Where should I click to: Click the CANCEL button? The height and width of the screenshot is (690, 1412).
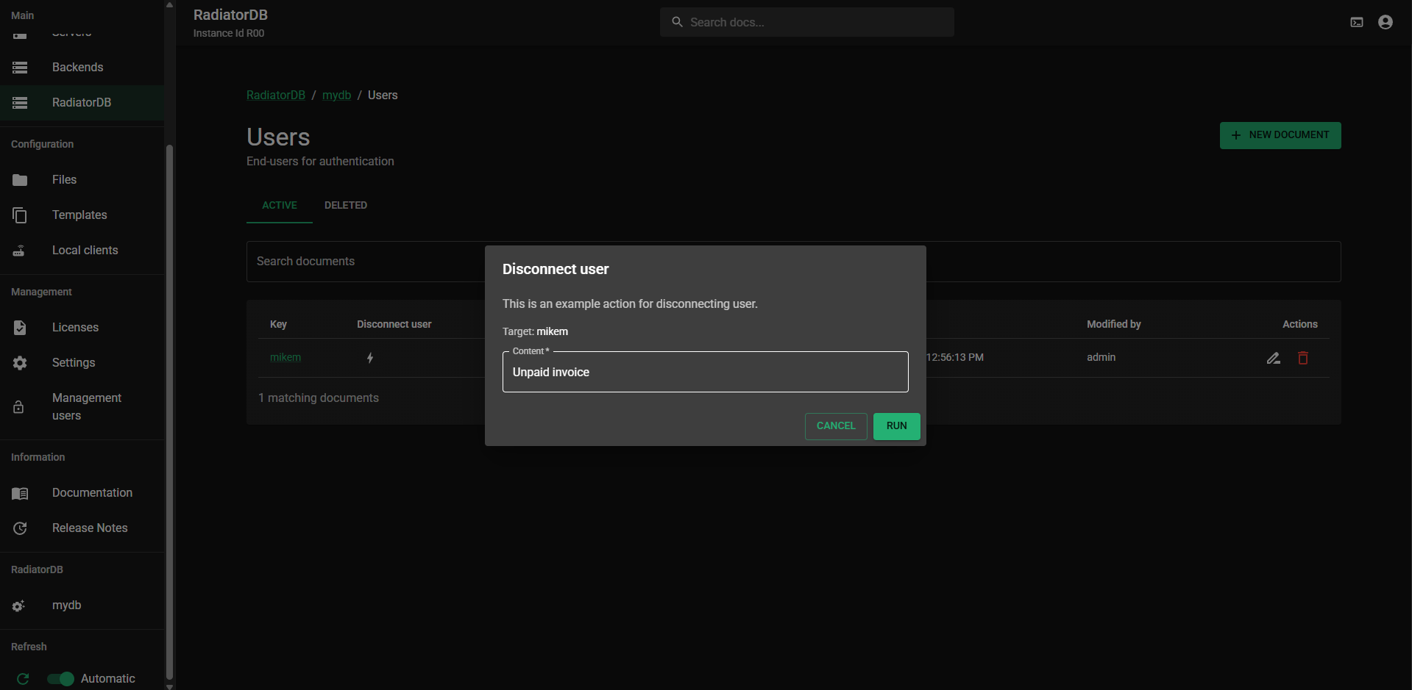pos(836,426)
